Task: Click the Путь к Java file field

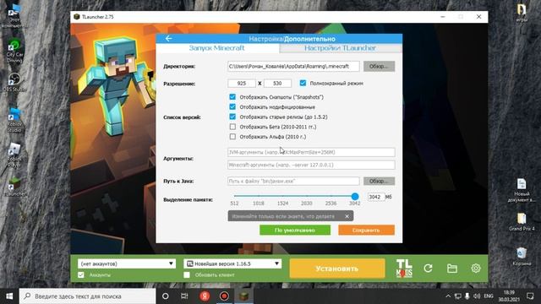Action: [293, 181]
